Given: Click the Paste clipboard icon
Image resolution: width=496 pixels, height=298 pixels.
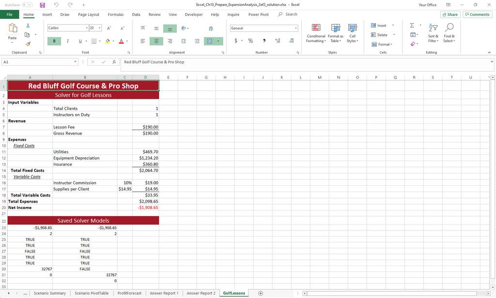Looking at the screenshot, I should (x=12, y=28).
